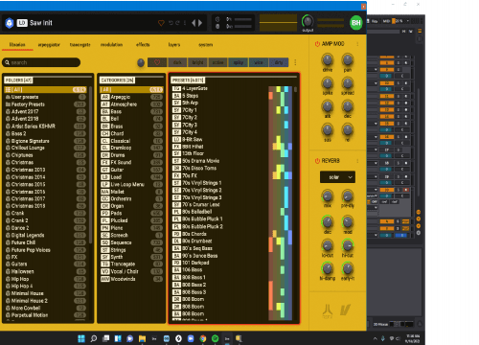Viewport: 479px width, 345px height.
Task: Toggle the dark tag filter
Action: (177, 62)
